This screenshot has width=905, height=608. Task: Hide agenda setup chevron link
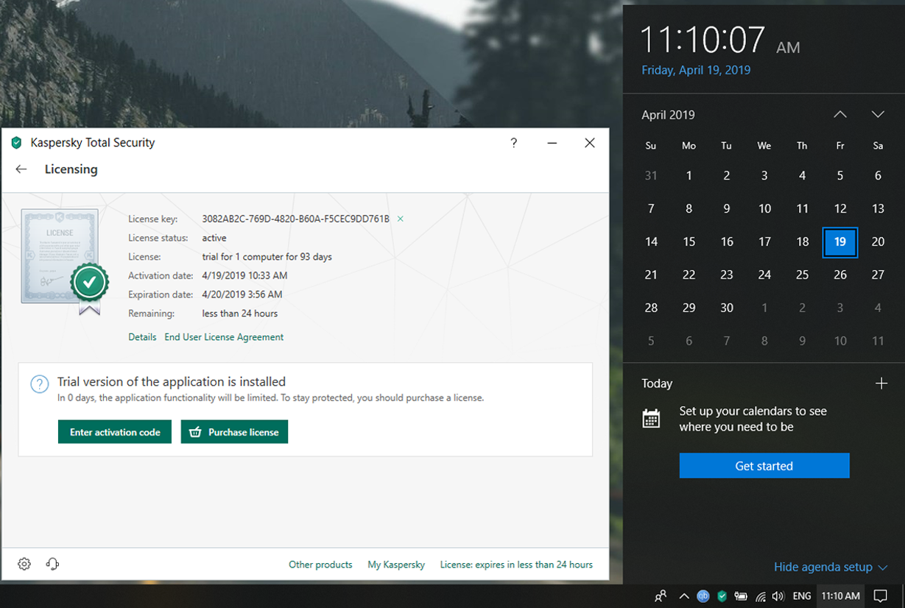click(x=831, y=567)
